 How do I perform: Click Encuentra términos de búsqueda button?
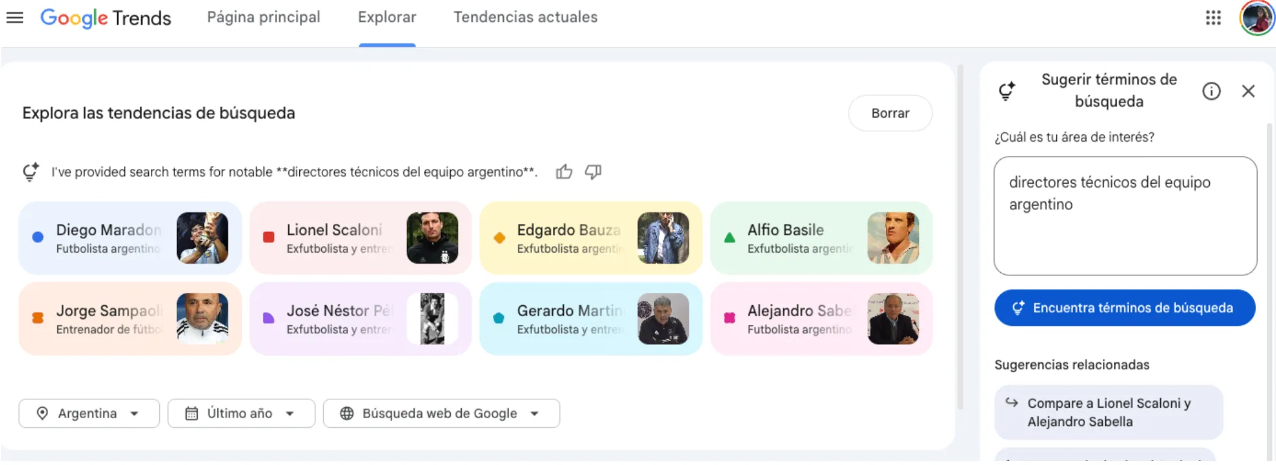click(x=1124, y=308)
